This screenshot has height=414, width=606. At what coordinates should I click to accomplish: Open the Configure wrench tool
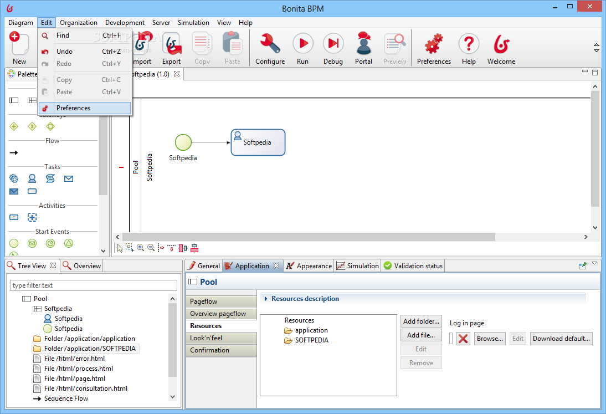click(270, 48)
